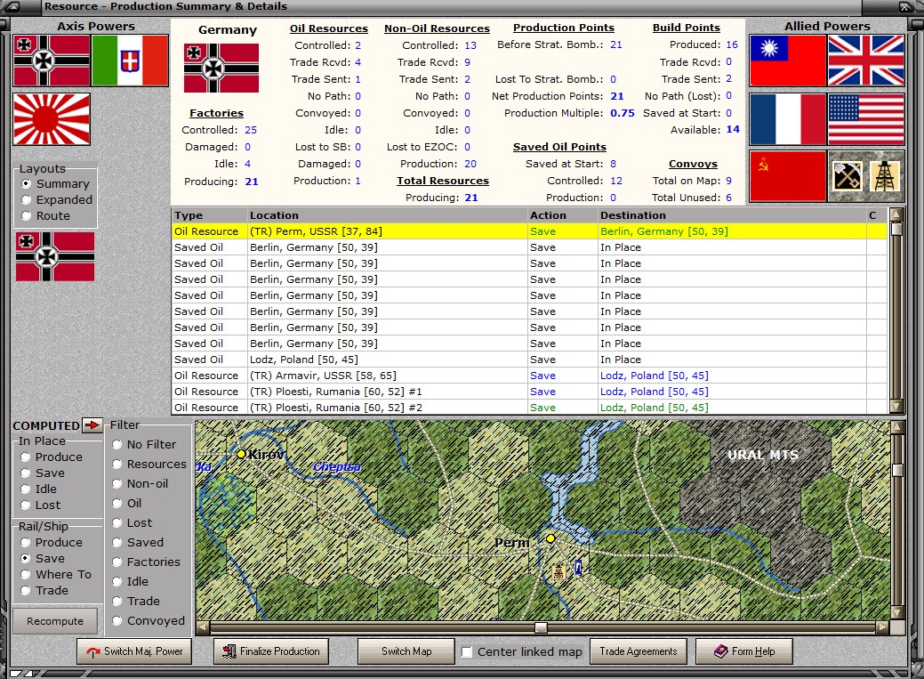Select the Rail/Ship Where To option

click(26, 575)
